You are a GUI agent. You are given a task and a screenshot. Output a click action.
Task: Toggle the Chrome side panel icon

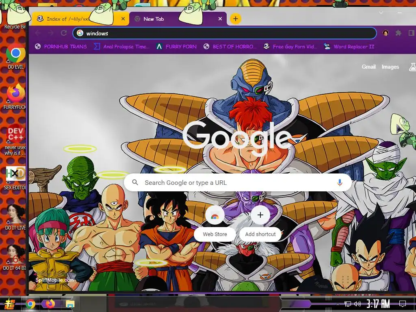[412, 33]
